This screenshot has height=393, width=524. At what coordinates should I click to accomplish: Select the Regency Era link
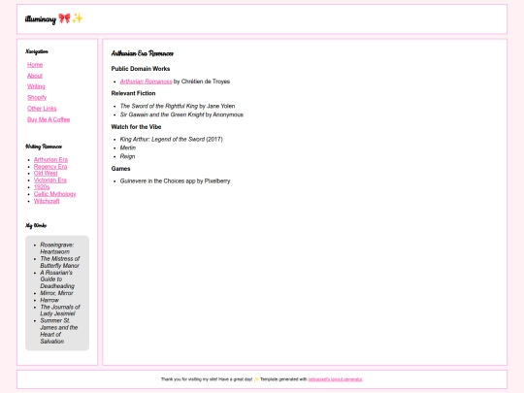tap(50, 167)
